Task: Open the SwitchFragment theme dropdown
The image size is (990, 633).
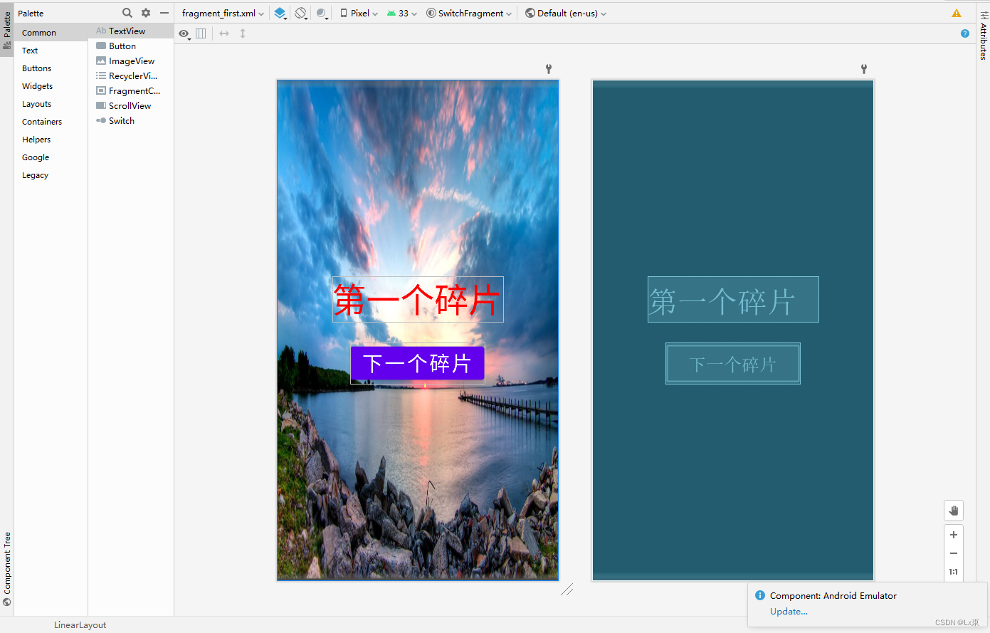Action: click(x=468, y=12)
